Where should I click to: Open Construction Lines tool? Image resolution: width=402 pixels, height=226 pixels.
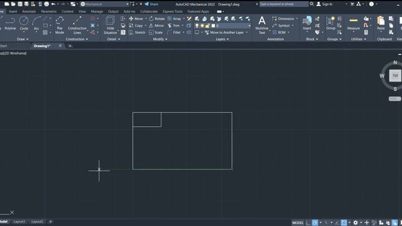point(77,25)
